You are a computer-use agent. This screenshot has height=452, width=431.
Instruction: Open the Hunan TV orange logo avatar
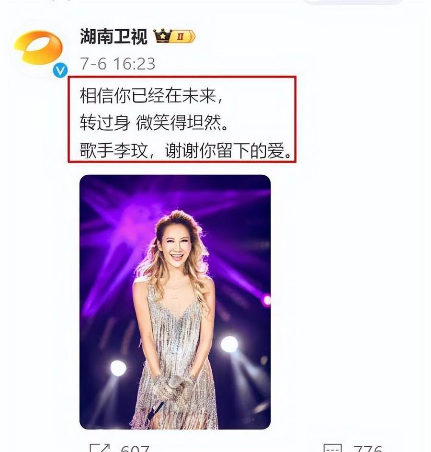coord(38,48)
